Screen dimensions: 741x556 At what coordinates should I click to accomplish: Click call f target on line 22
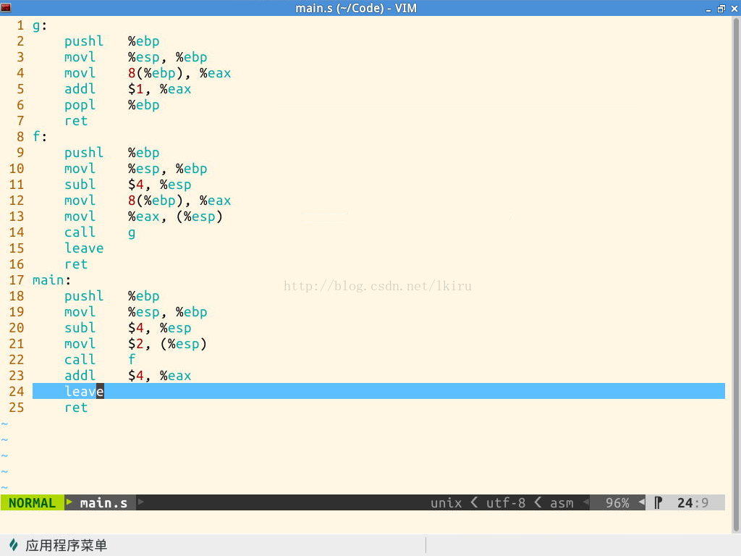coord(132,359)
